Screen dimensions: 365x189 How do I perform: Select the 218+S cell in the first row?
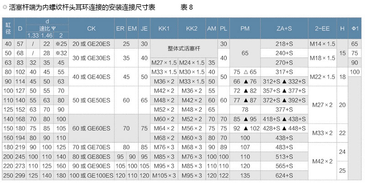click(x=284, y=43)
